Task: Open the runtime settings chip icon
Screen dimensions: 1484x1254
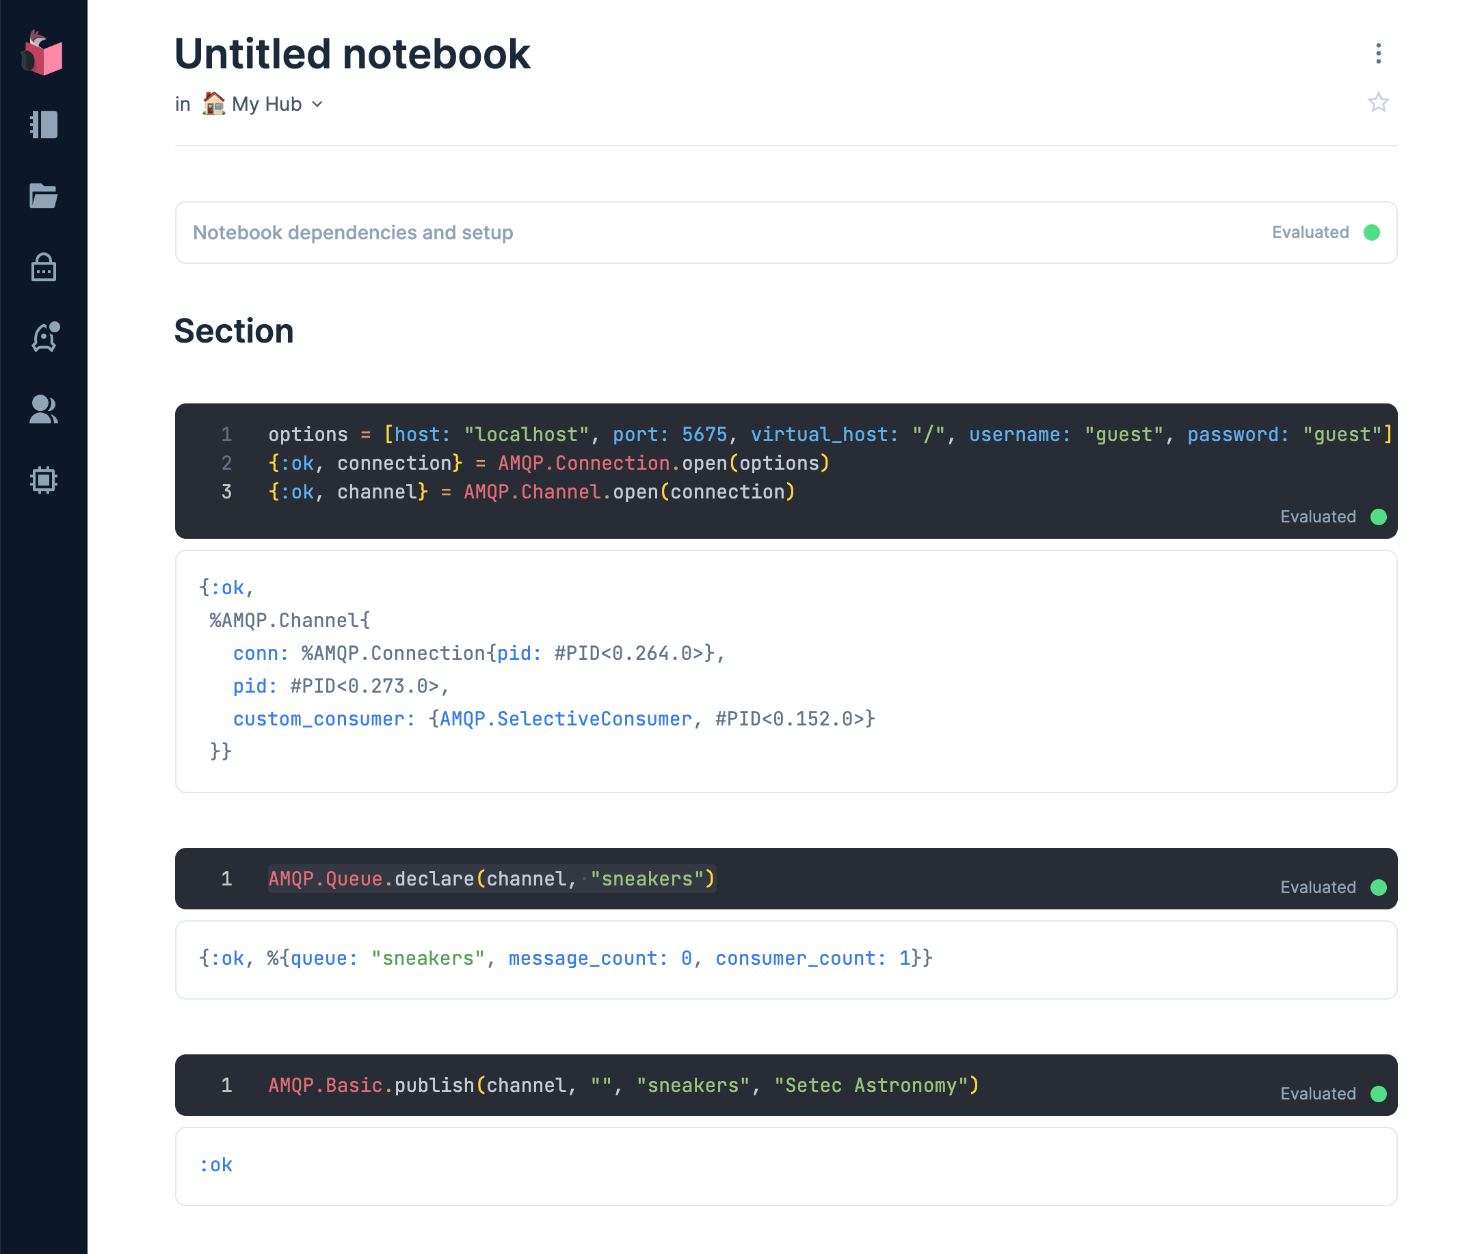Action: 43,481
